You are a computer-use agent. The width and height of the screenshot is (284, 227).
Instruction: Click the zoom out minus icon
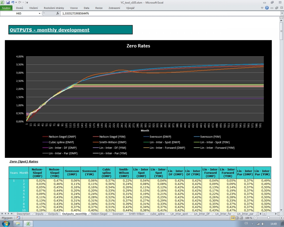[x=256, y=218]
